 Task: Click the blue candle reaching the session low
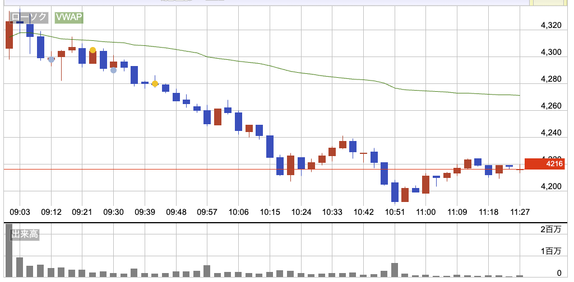point(395,192)
